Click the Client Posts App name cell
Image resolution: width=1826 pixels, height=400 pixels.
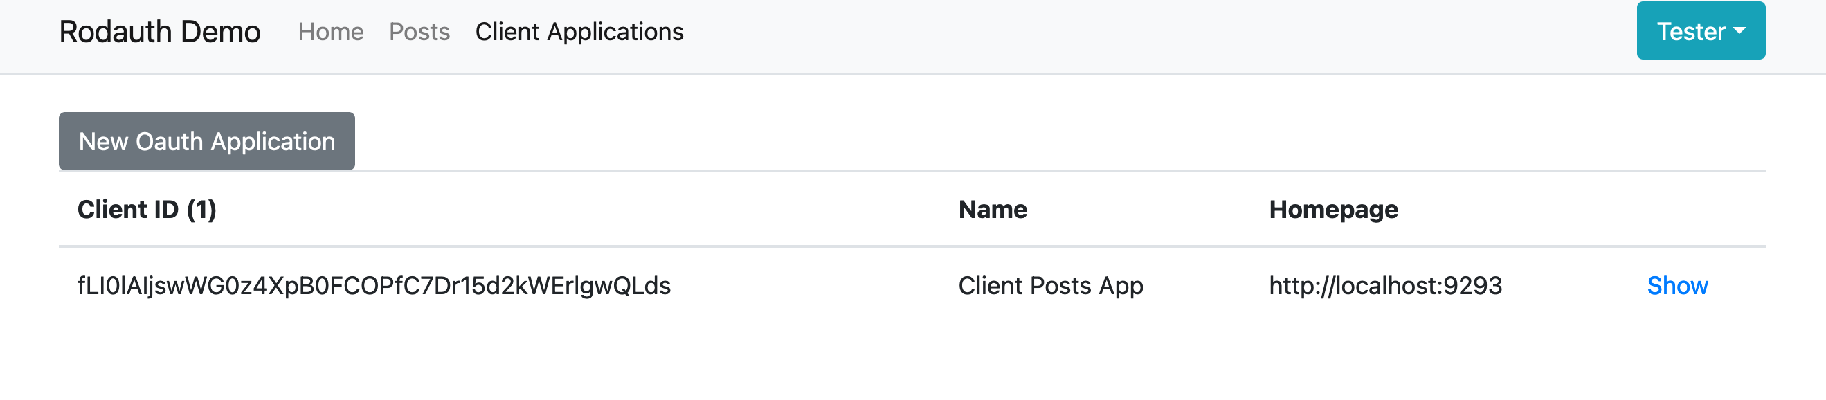coord(1050,286)
